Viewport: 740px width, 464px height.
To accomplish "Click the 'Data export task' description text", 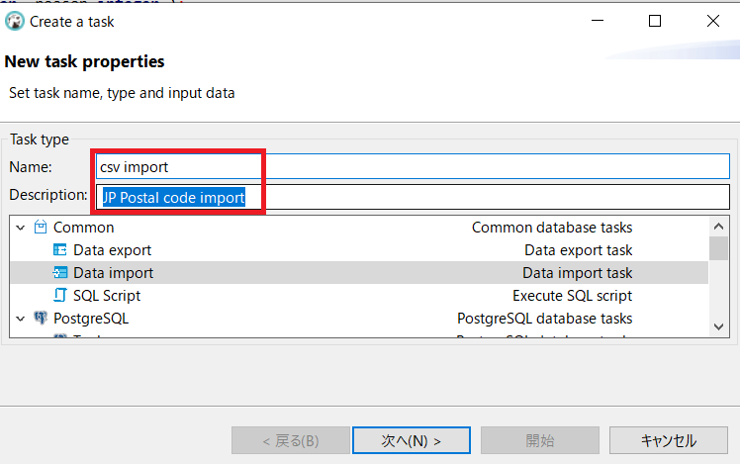I will [578, 250].
